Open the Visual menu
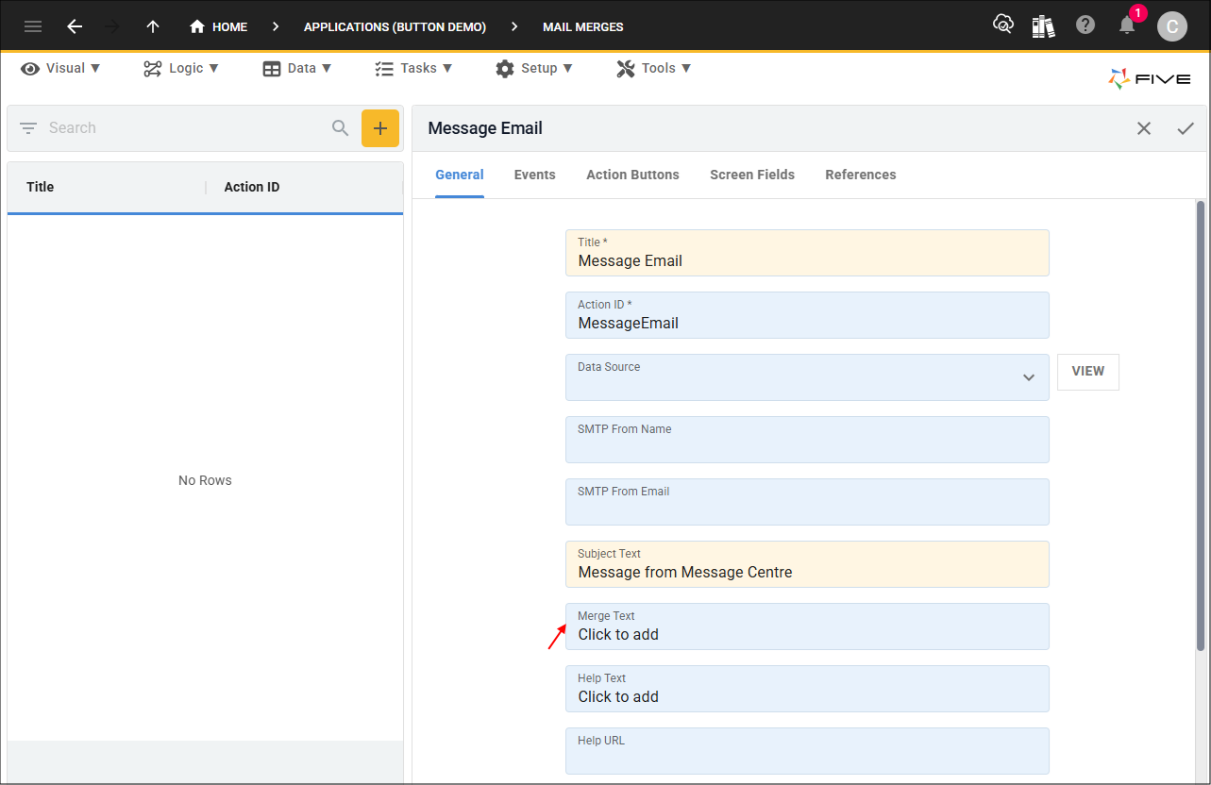This screenshot has width=1211, height=785. [x=61, y=68]
